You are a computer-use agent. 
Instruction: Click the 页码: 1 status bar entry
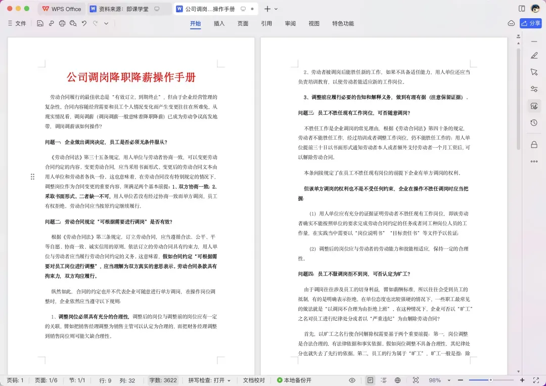[15, 380]
